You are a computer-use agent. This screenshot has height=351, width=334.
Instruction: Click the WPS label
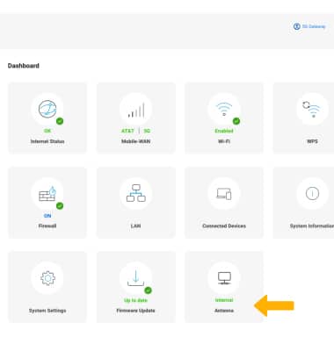coord(312,141)
